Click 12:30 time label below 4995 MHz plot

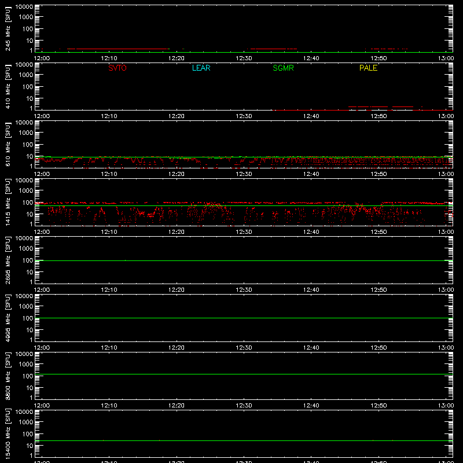point(244,348)
